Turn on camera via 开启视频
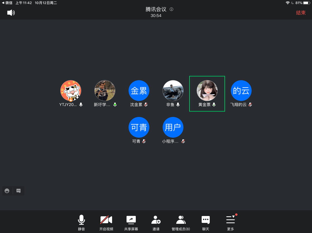Image resolution: width=312 pixels, height=233 pixels. 106,223
